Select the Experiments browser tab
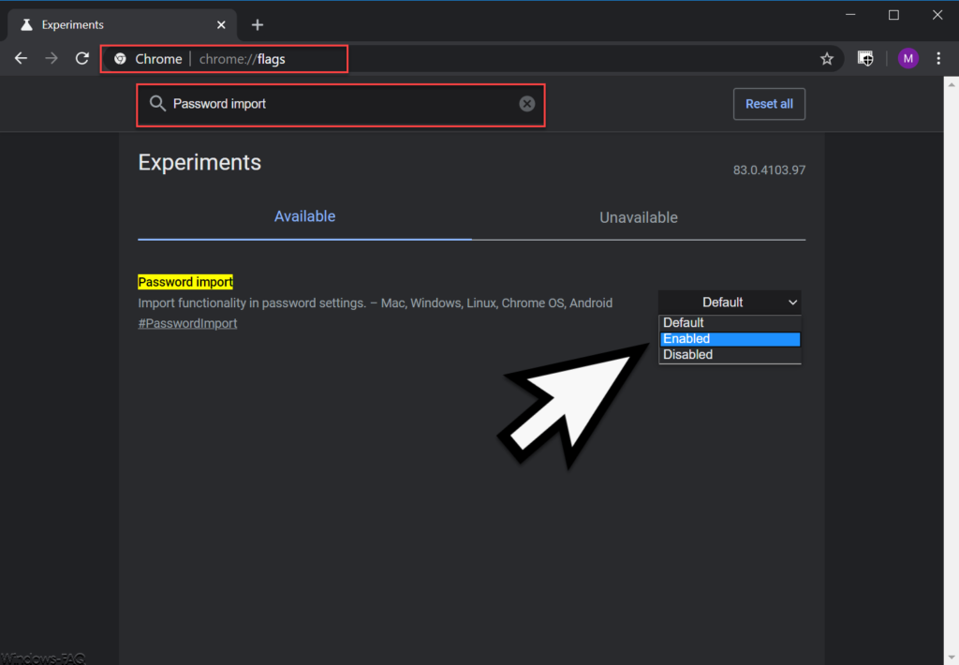This screenshot has height=665, width=959. coord(123,25)
